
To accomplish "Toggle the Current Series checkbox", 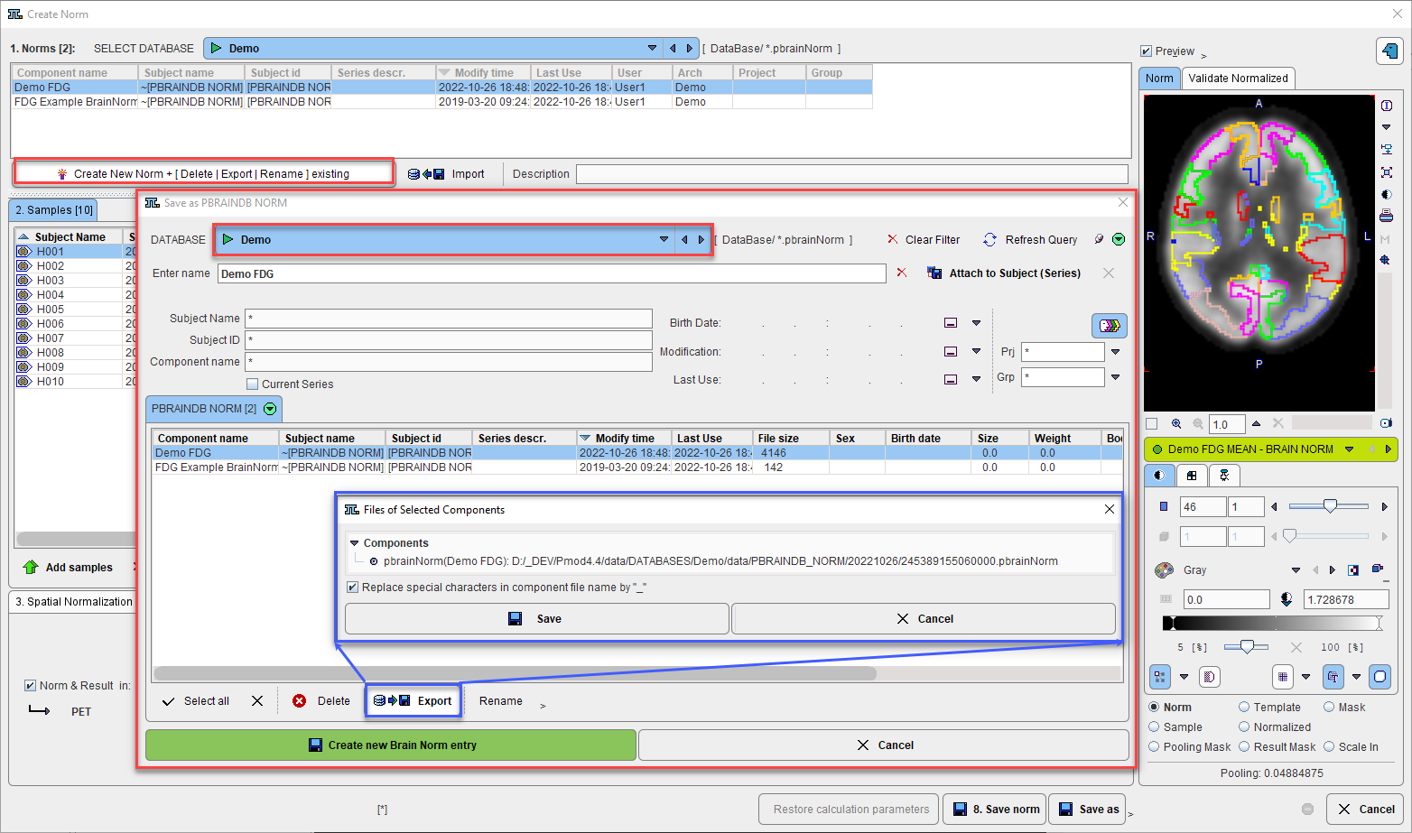I will 253,384.
